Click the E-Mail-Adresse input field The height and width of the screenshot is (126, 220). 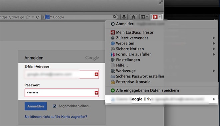click(x=62, y=74)
